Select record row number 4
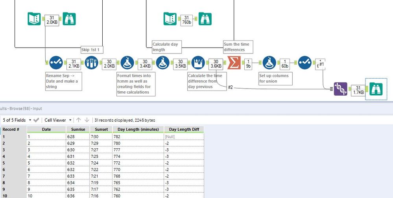The width and height of the screenshot is (393, 198). [14, 156]
